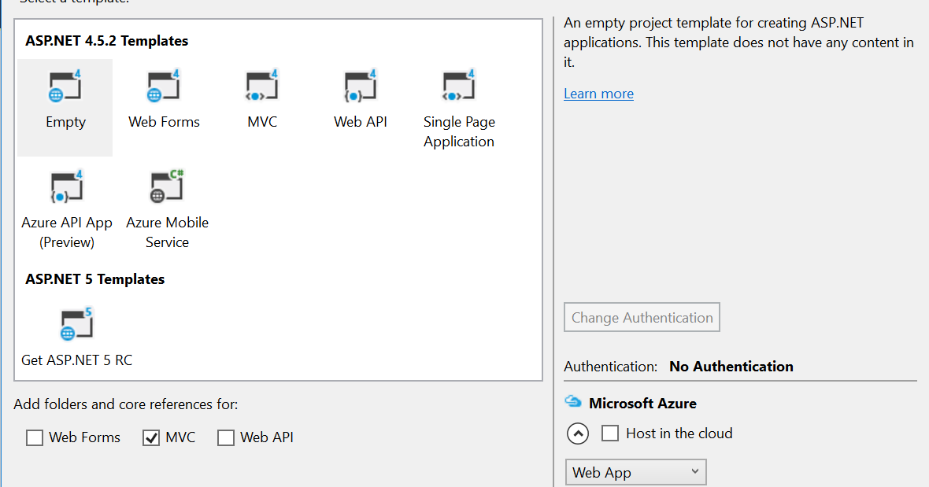Open the Learn more link
This screenshot has width=929, height=487.
[x=598, y=94]
